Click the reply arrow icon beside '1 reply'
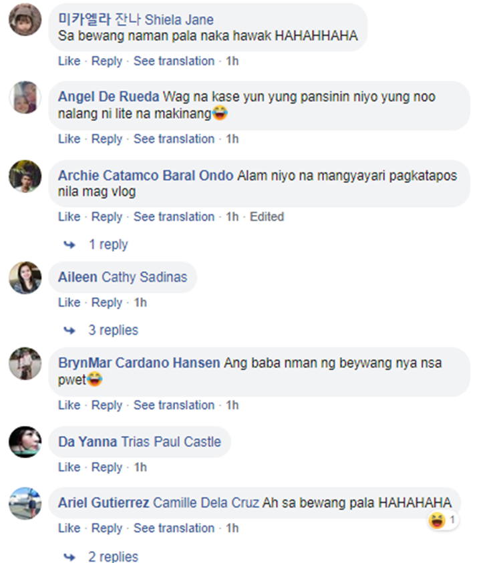 [x=69, y=245]
